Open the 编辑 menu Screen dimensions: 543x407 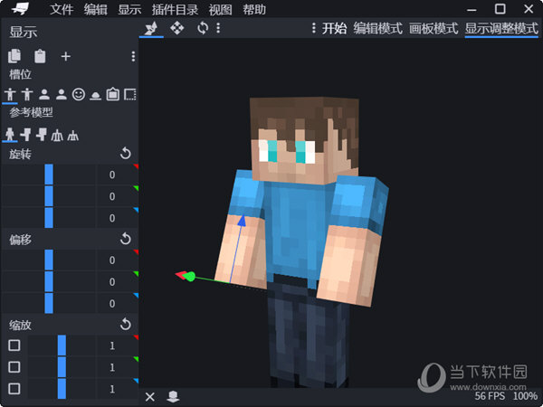click(96, 9)
